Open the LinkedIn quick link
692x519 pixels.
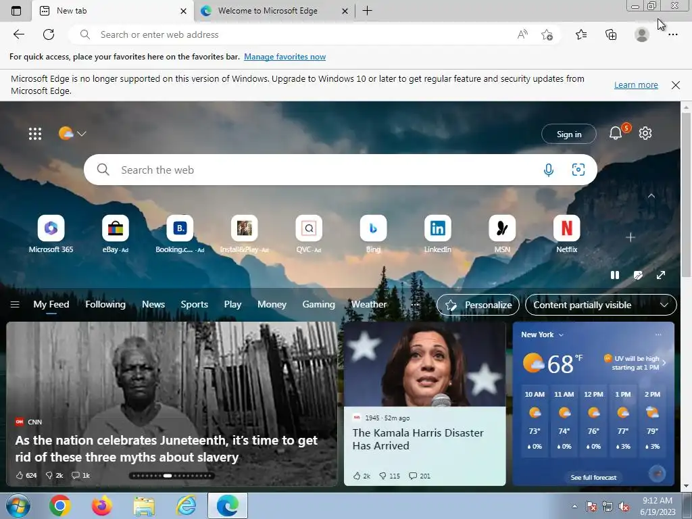click(x=437, y=234)
